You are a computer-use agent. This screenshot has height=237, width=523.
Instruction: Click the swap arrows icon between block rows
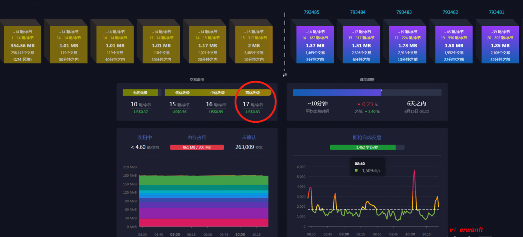click(x=285, y=75)
